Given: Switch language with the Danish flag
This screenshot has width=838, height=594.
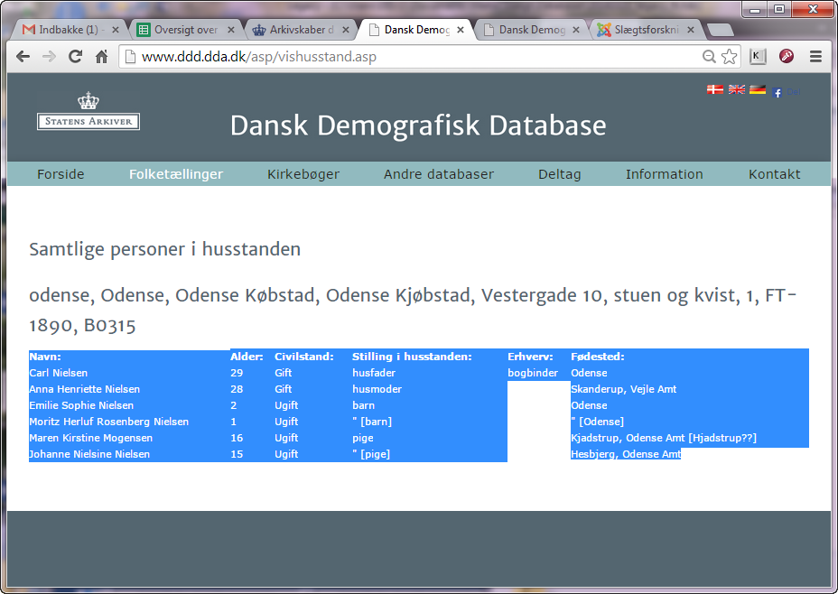Looking at the screenshot, I should (714, 89).
